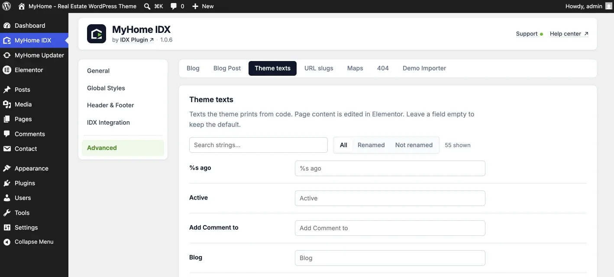Viewport: 614px width, 277px height.
Task: Select the Advanced section
Action: [x=123, y=148]
